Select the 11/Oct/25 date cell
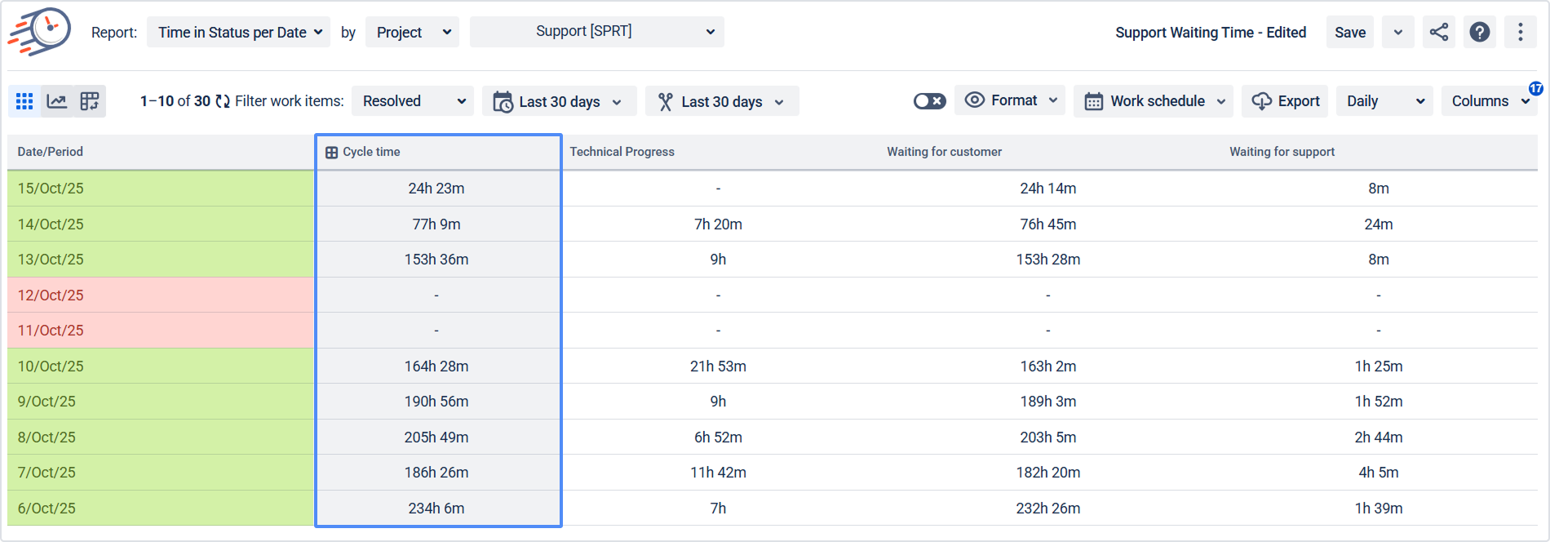This screenshot has height=542, width=1550. coord(161,331)
